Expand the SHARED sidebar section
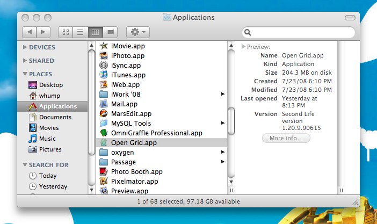The height and width of the screenshot is (224, 377). [25, 61]
